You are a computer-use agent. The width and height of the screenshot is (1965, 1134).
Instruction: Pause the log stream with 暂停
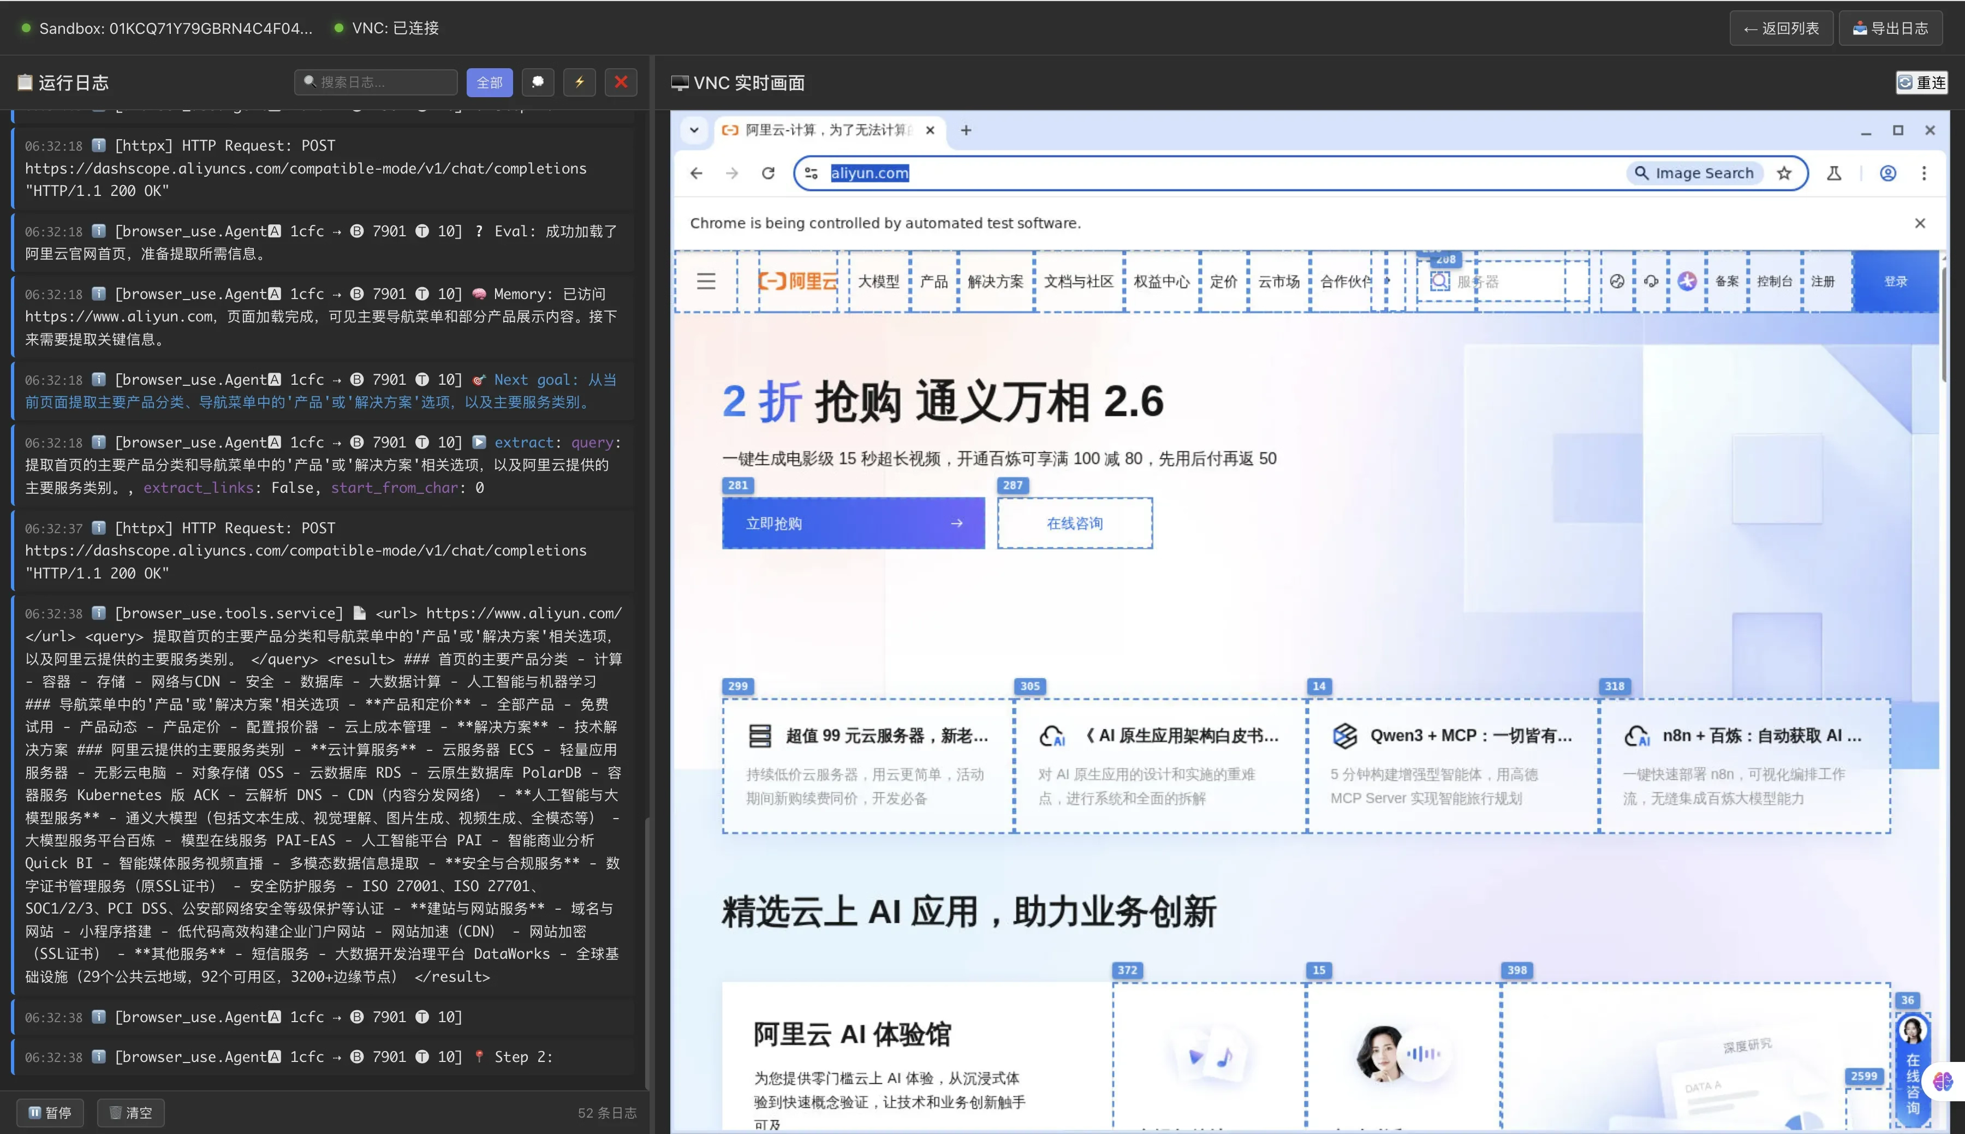coord(51,1112)
